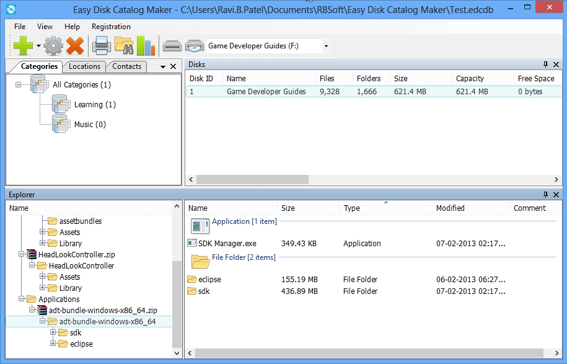Screen dimensions: 567x364
Task: Switch to the Locations tab
Action: click(84, 66)
